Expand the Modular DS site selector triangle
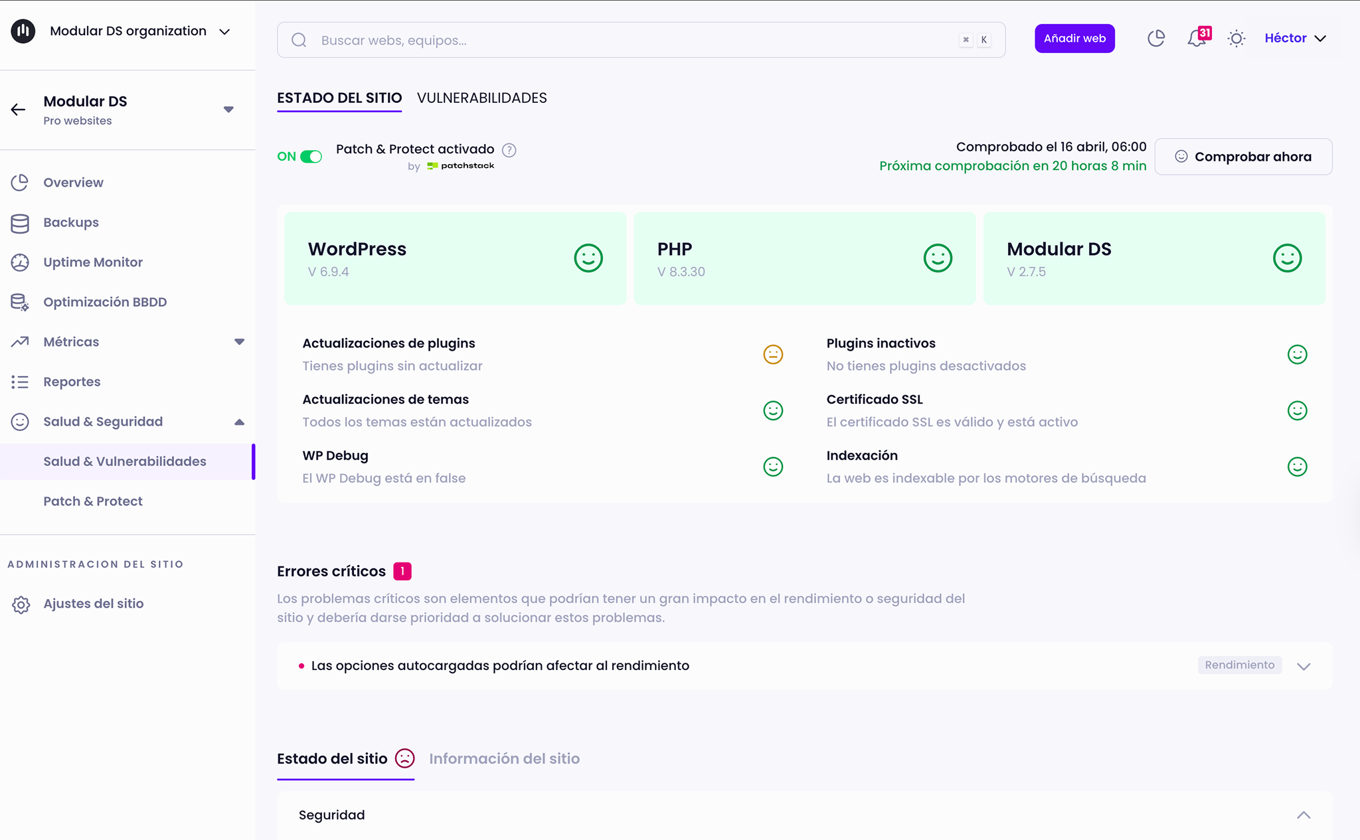This screenshot has height=840, width=1360. tap(228, 110)
